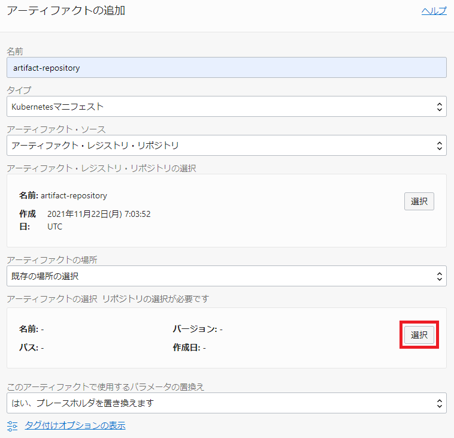Click the アーティファクトの追加 dialog title

66,11
